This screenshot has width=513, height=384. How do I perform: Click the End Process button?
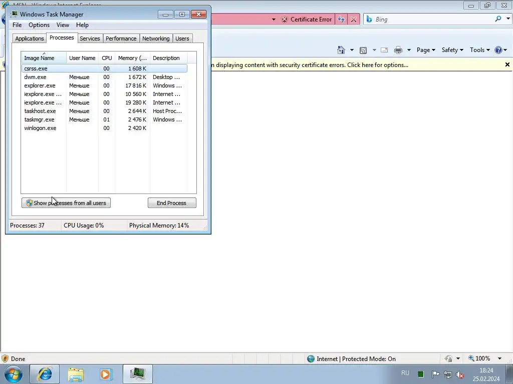[x=172, y=203]
